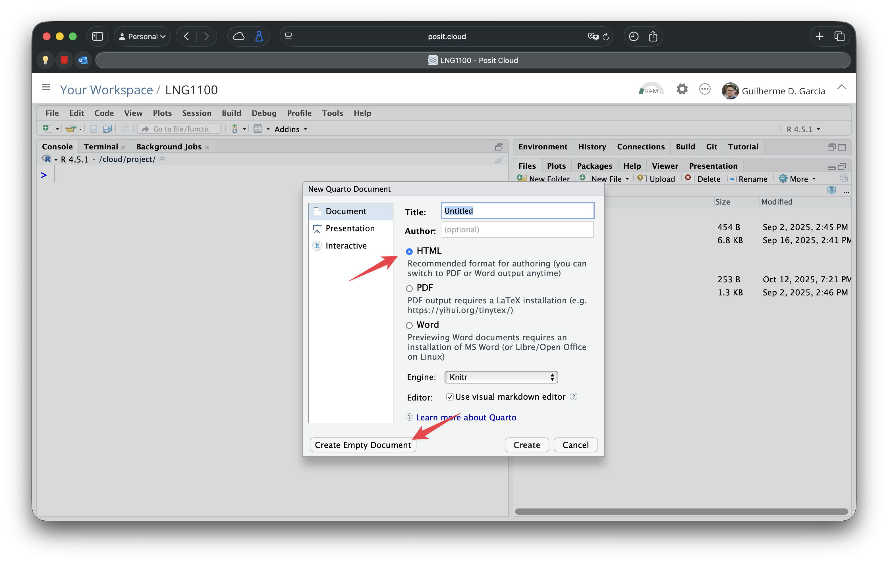Select the Word output format
The image size is (888, 563).
tap(409, 325)
